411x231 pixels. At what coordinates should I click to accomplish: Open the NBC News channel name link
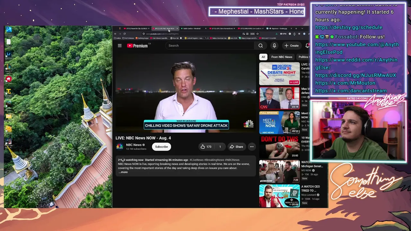pos(134,145)
